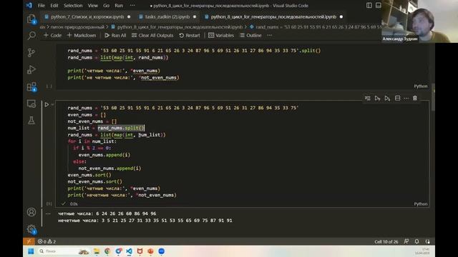
Task: Open the Run menu
Action: [119, 6]
